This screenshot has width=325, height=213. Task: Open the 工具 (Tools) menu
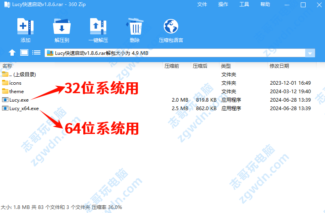click(244, 4)
